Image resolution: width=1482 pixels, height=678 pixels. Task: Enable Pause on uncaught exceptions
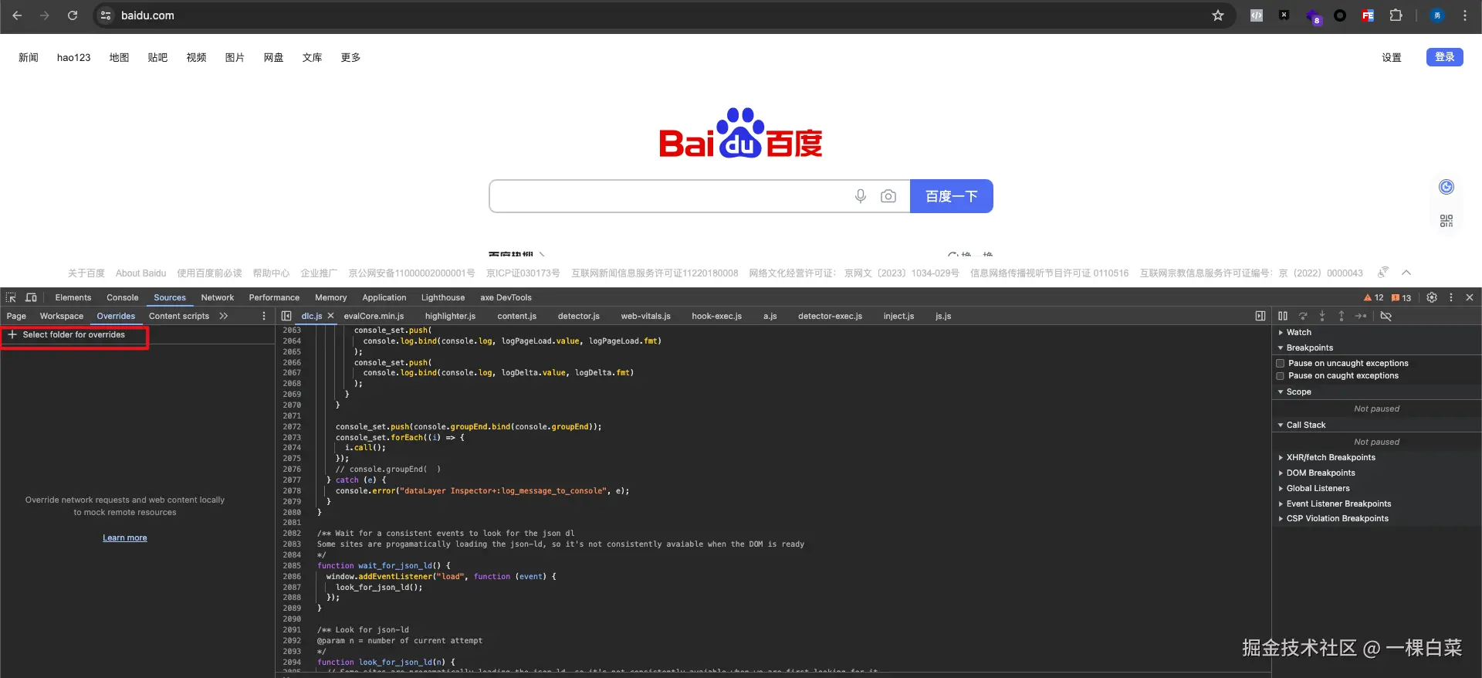1281,363
